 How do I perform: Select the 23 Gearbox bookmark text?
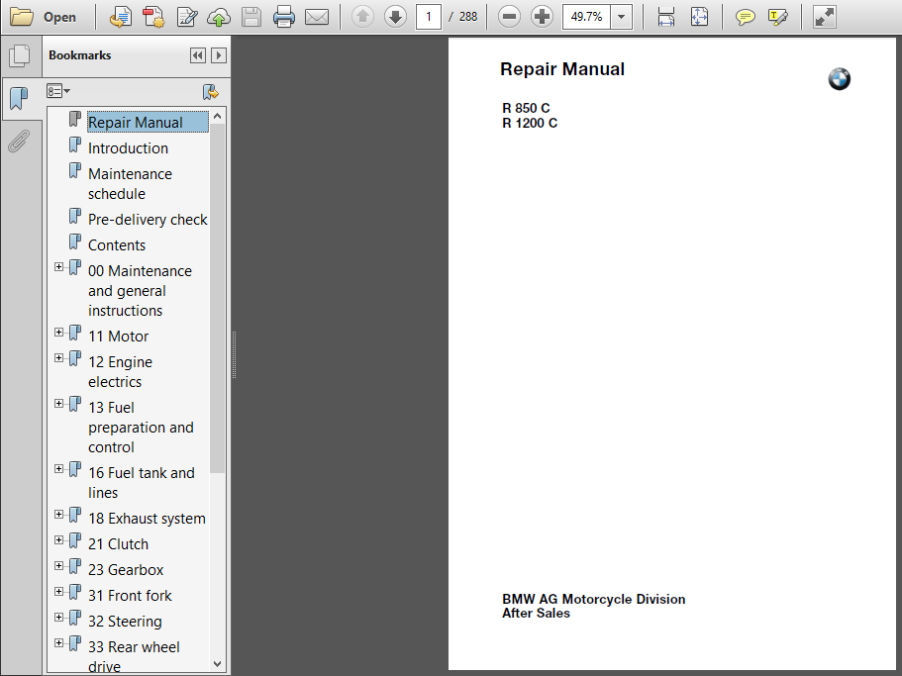point(126,570)
